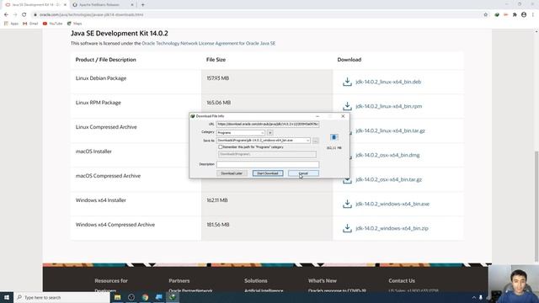
Task: Open the jdk-14.0.2_osx-x64_bin.dmg link
Action: click(x=387, y=155)
